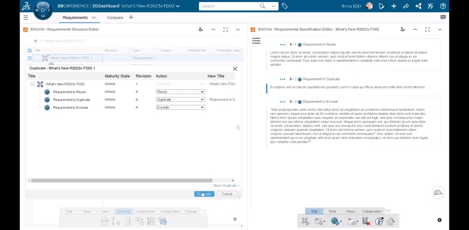Click the Cancel button
Screen dimensions: 469x230
click(227, 194)
